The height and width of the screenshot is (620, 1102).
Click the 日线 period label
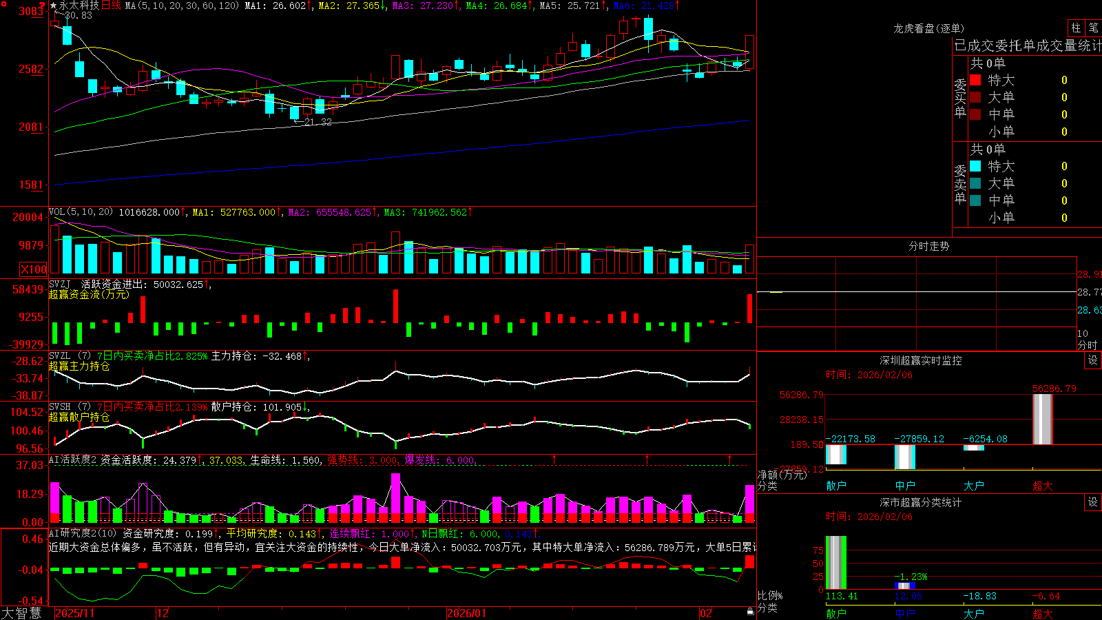click(111, 6)
